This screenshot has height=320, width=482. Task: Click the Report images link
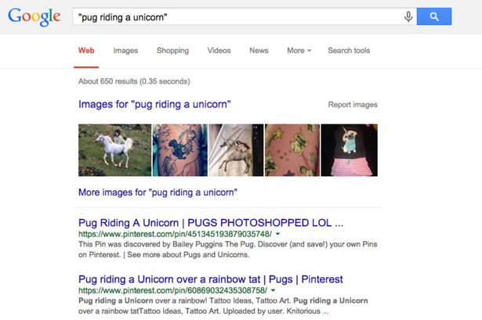[x=353, y=105]
